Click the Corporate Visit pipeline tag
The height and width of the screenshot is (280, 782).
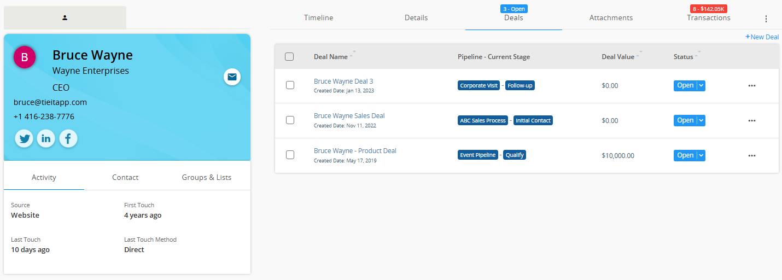coord(478,86)
